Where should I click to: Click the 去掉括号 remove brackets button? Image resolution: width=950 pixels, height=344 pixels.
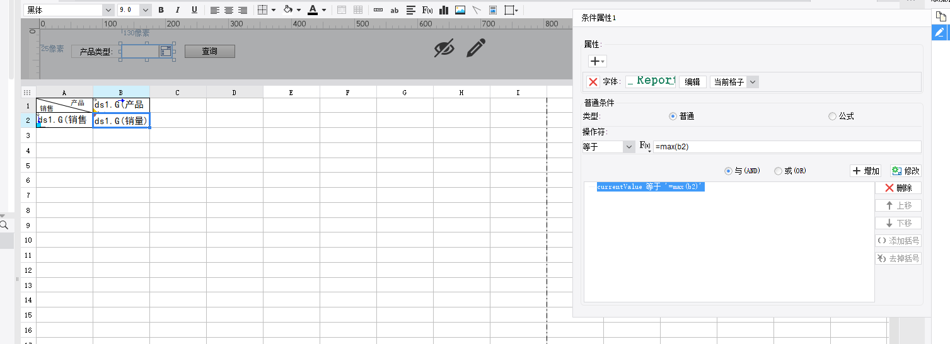pyautogui.click(x=898, y=258)
